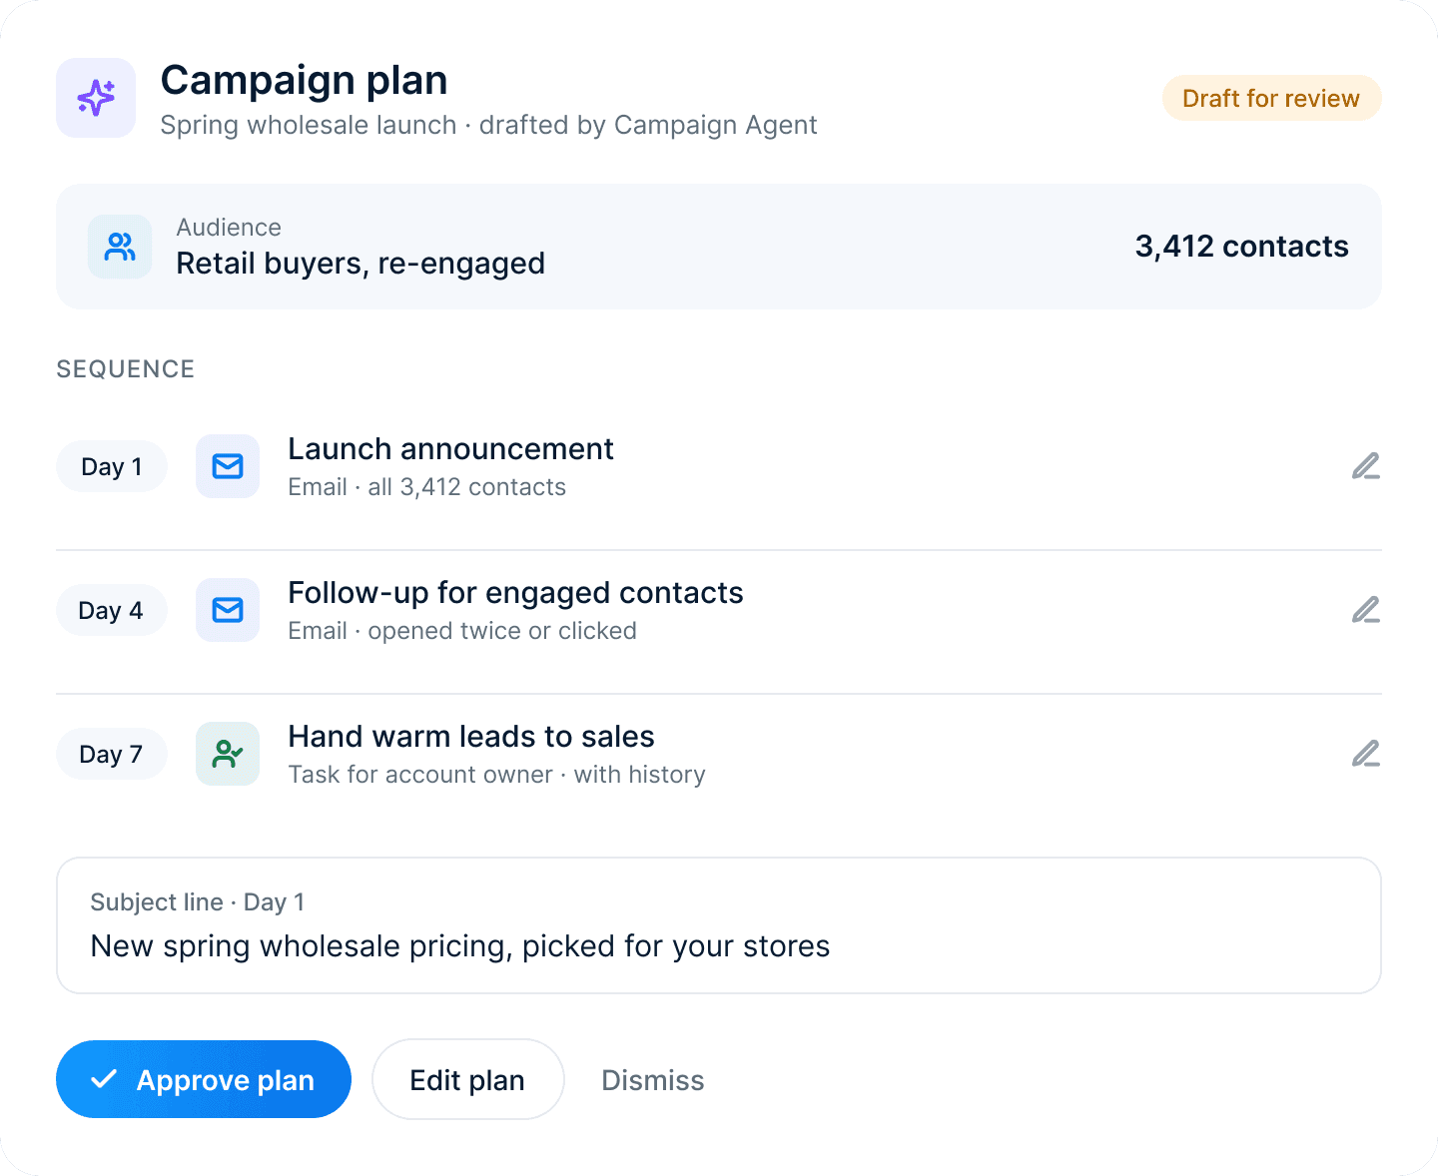The width and height of the screenshot is (1438, 1176).
Task: Click Hand warm leads to sales title
Action: pos(471,737)
